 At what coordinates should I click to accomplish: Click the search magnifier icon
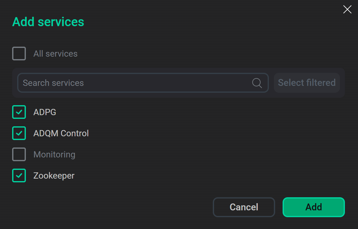point(256,83)
